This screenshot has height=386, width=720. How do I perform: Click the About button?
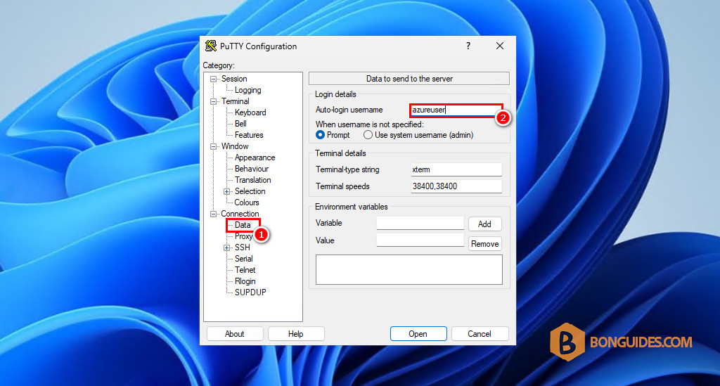235,334
